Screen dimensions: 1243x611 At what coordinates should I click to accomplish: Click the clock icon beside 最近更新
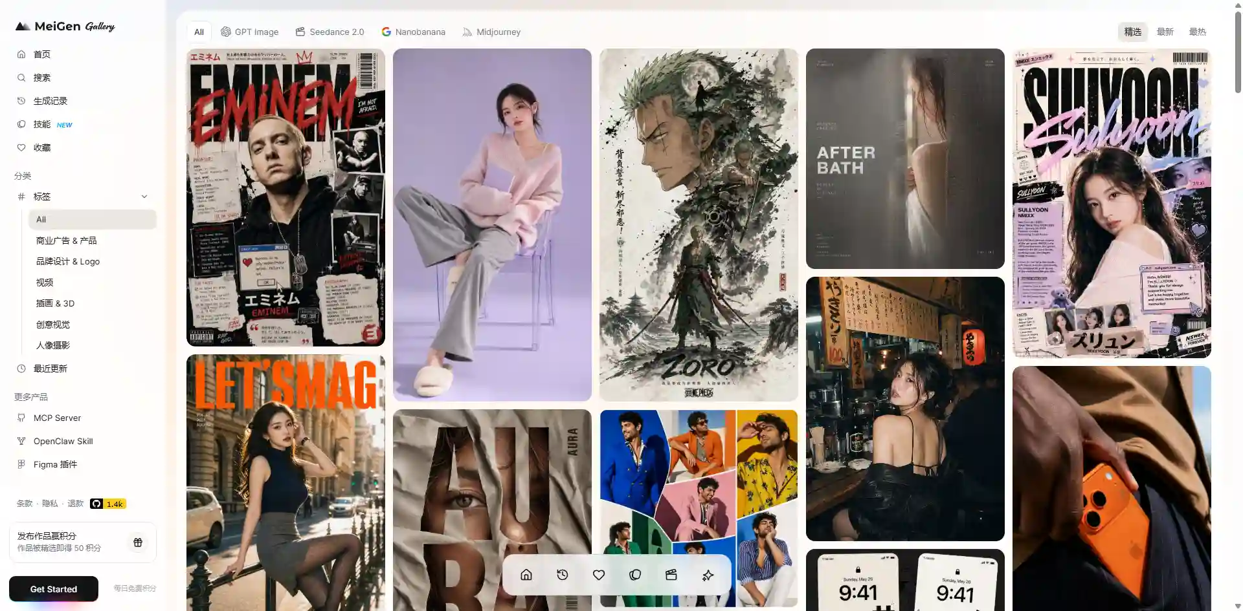pyautogui.click(x=21, y=369)
